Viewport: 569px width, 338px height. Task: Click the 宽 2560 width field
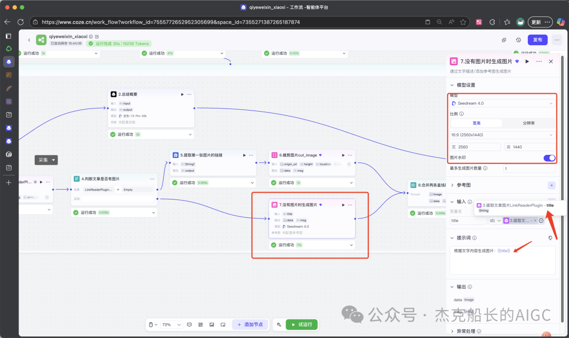point(475,147)
